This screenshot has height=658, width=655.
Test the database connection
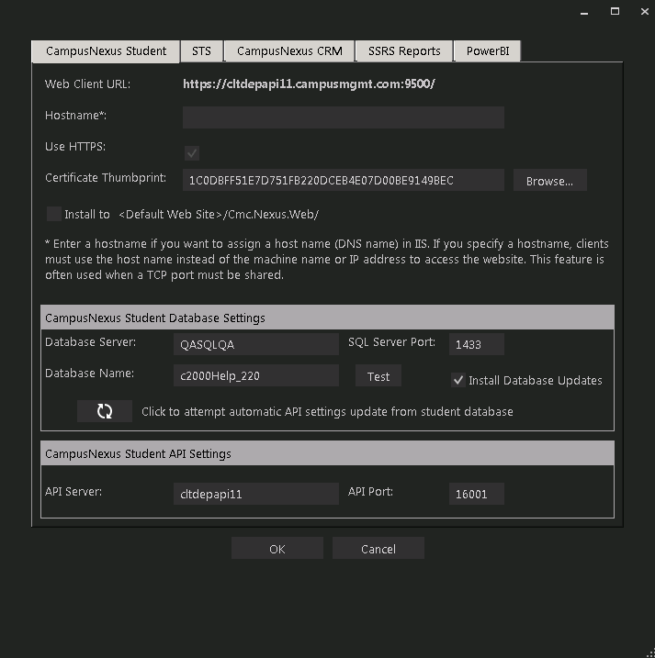378,376
